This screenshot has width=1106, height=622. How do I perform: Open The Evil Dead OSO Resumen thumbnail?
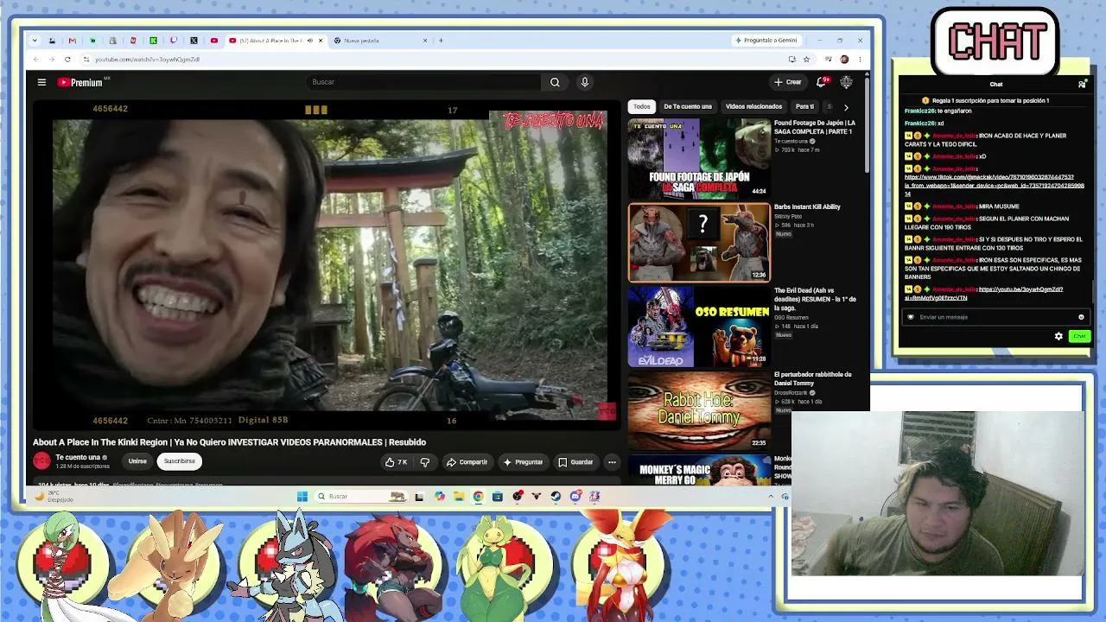pyautogui.click(x=699, y=327)
